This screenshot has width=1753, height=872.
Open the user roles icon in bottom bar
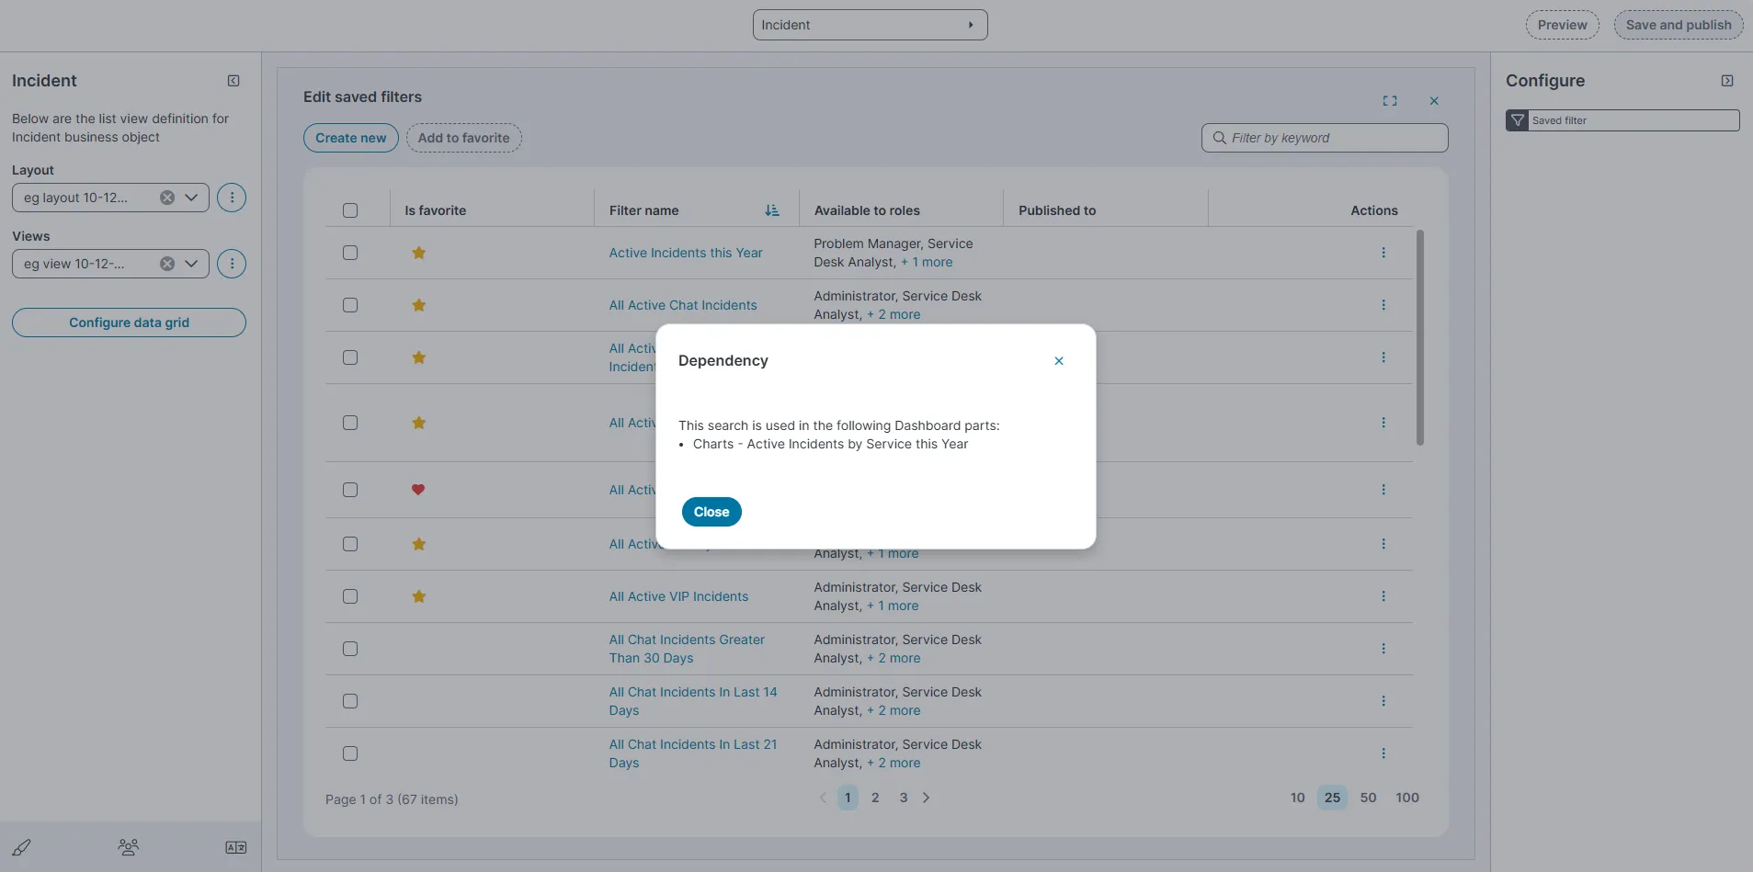[129, 847]
